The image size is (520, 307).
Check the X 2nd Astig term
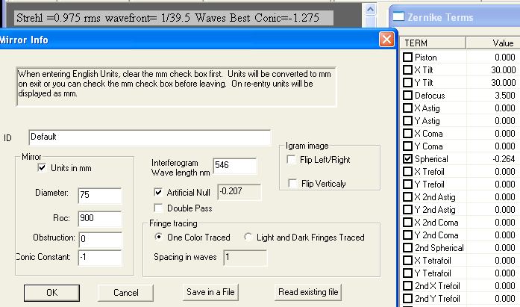pos(407,196)
